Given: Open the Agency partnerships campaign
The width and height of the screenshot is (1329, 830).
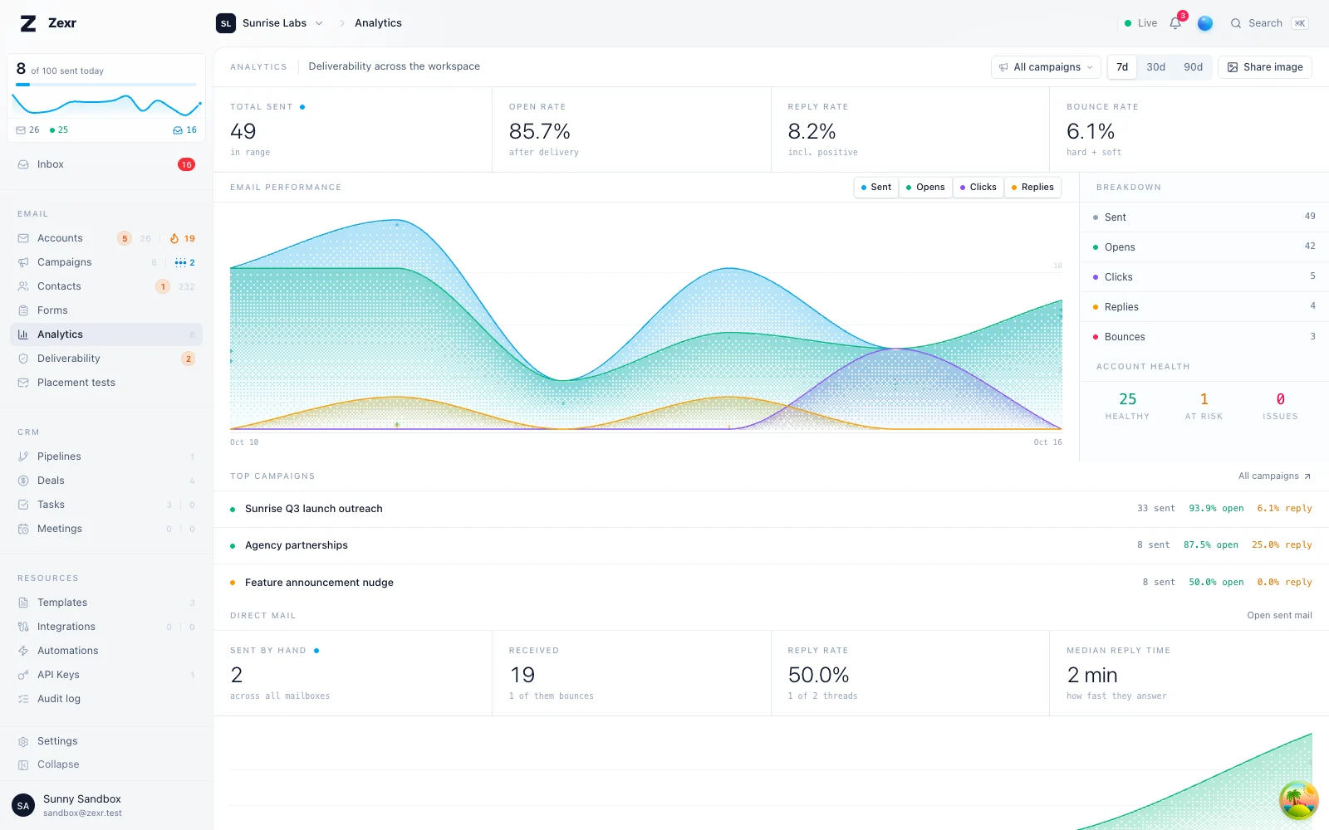Looking at the screenshot, I should (x=771, y=545).
